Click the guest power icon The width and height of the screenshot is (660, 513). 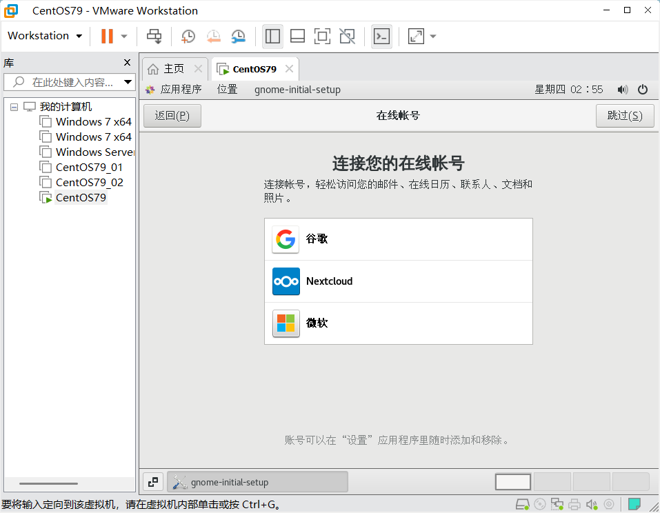pyautogui.click(x=642, y=89)
